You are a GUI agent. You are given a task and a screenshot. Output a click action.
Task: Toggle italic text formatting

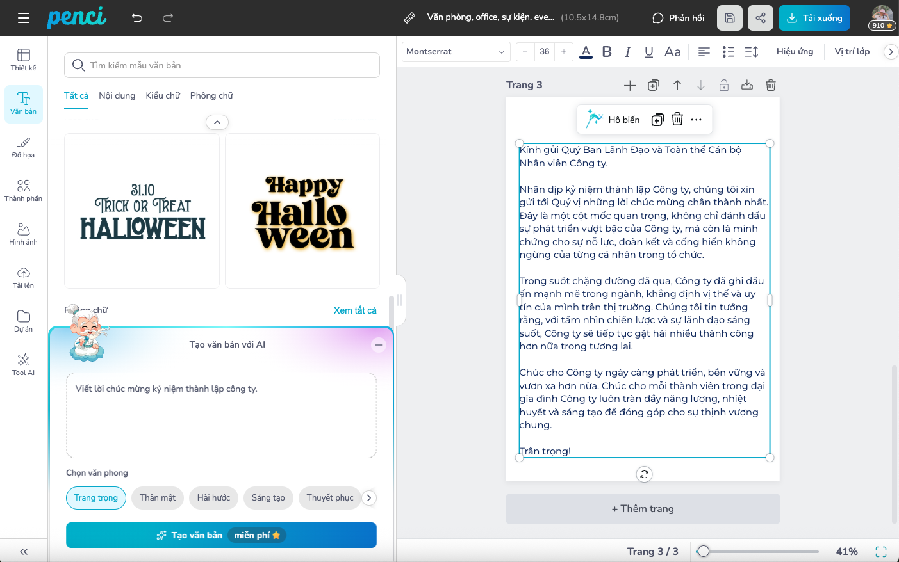(628, 52)
